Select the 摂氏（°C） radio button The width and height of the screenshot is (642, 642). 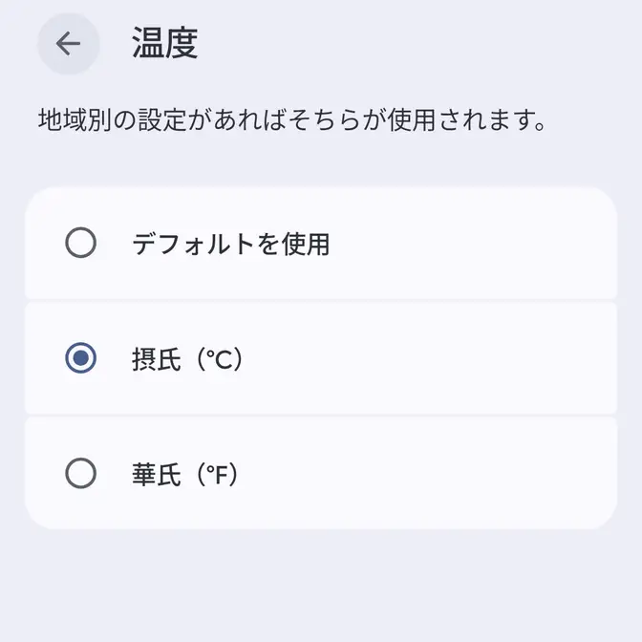pyautogui.click(x=80, y=358)
